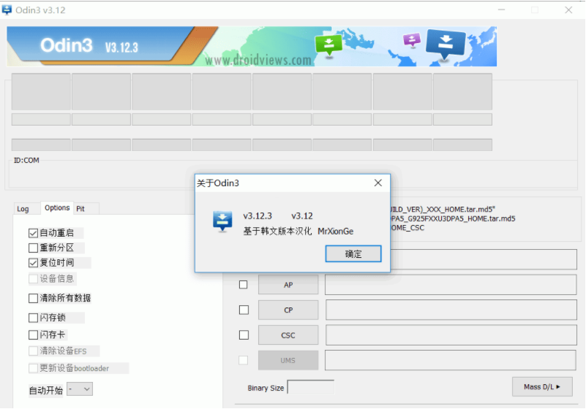This screenshot has height=409, width=586.
Task: Click the CSC file button
Action: 288,335
